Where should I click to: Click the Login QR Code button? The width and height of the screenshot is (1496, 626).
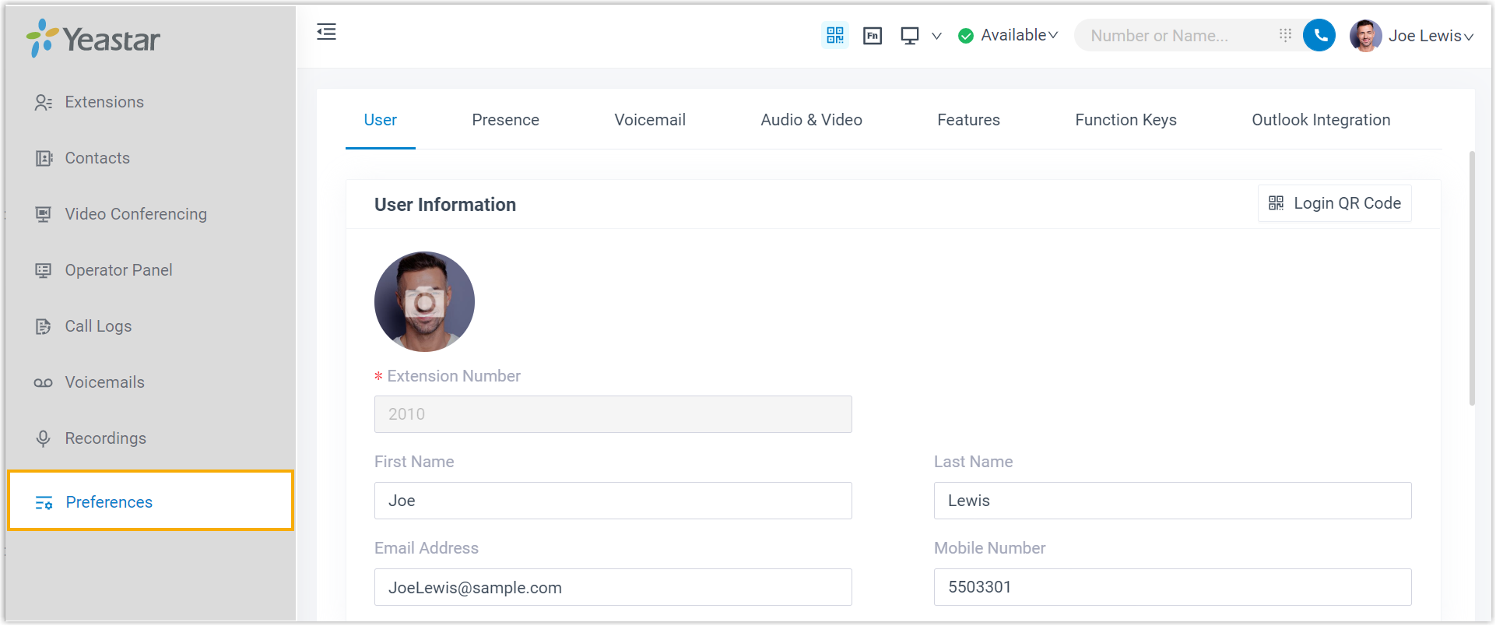(x=1334, y=203)
